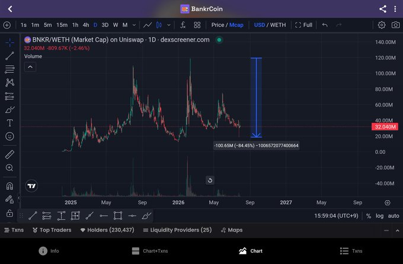
Task: Select the Text annotation tool
Action: pos(9,123)
